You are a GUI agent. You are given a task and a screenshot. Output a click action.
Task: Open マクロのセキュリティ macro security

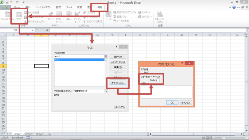pos(34,21)
